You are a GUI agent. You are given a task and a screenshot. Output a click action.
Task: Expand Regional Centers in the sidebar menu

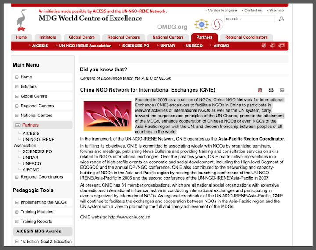point(17,106)
